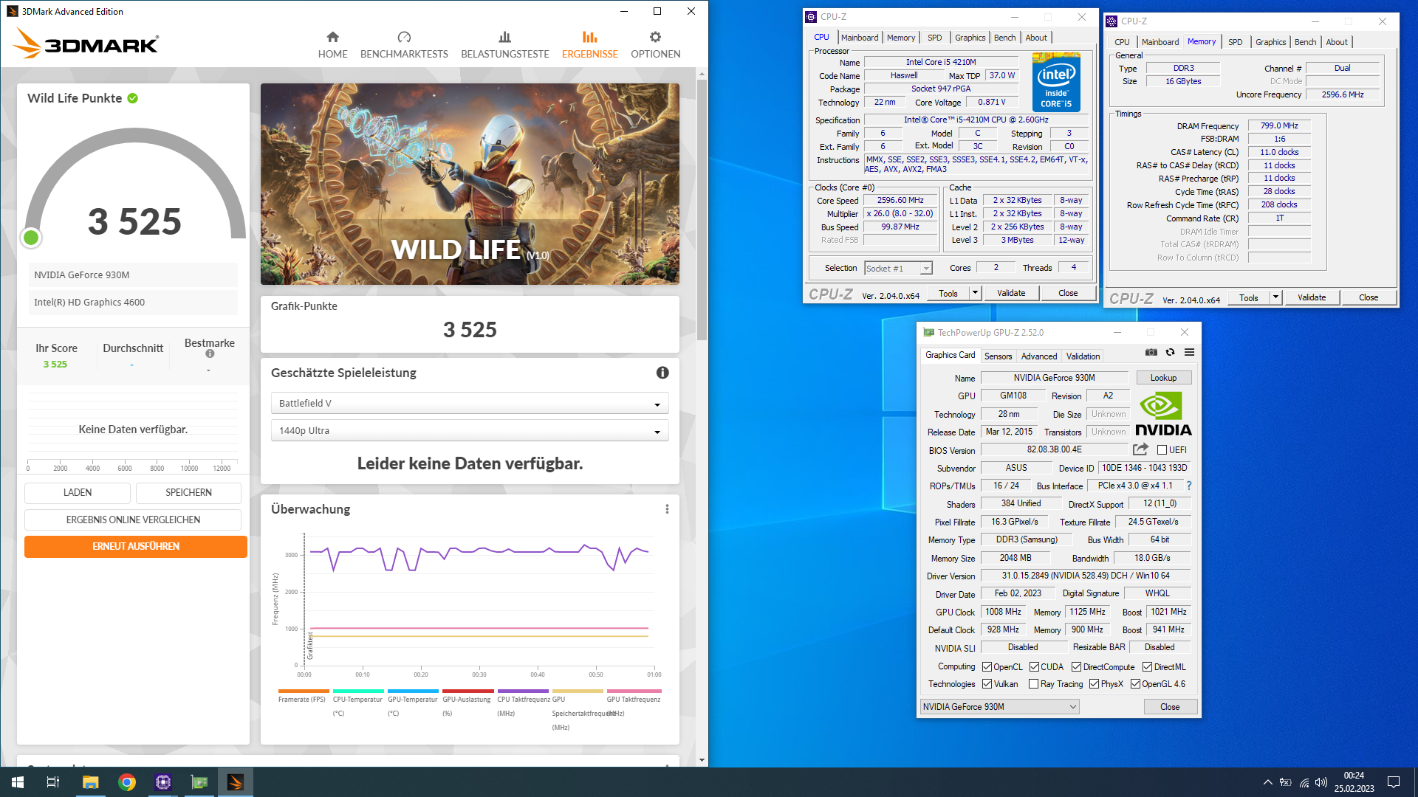Toggle the Ray Tracing checkbox

pyautogui.click(x=1033, y=684)
